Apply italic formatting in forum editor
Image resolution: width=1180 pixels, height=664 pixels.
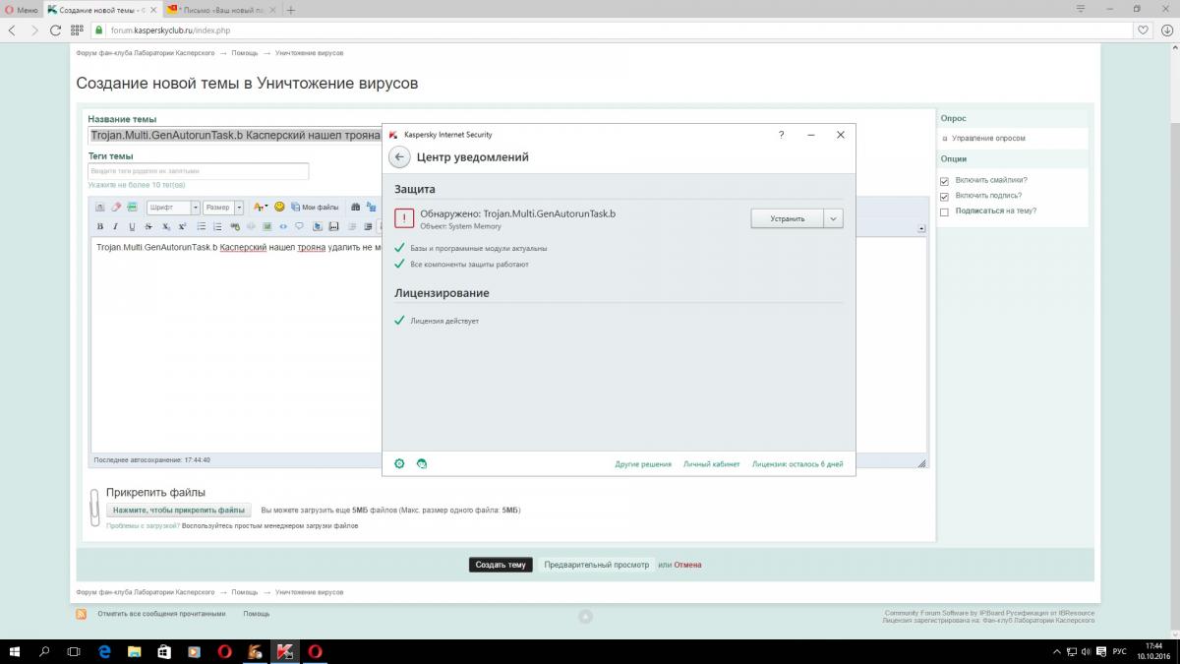click(x=115, y=226)
